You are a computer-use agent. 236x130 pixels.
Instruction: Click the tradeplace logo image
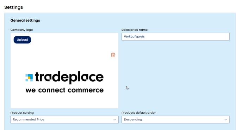coord(64,82)
